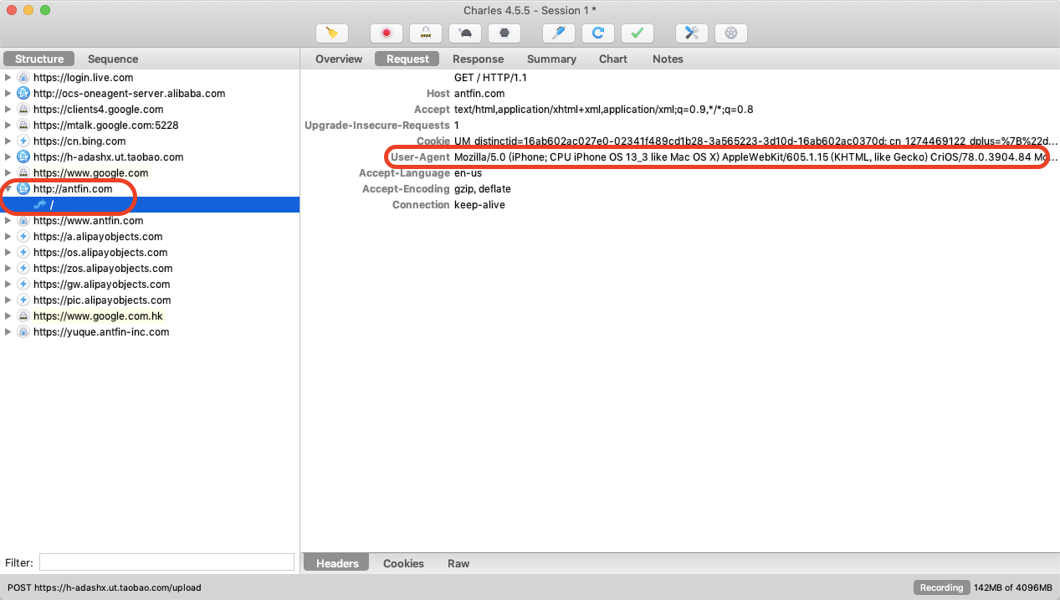Validate the selected response with the checkmark icon

point(638,33)
